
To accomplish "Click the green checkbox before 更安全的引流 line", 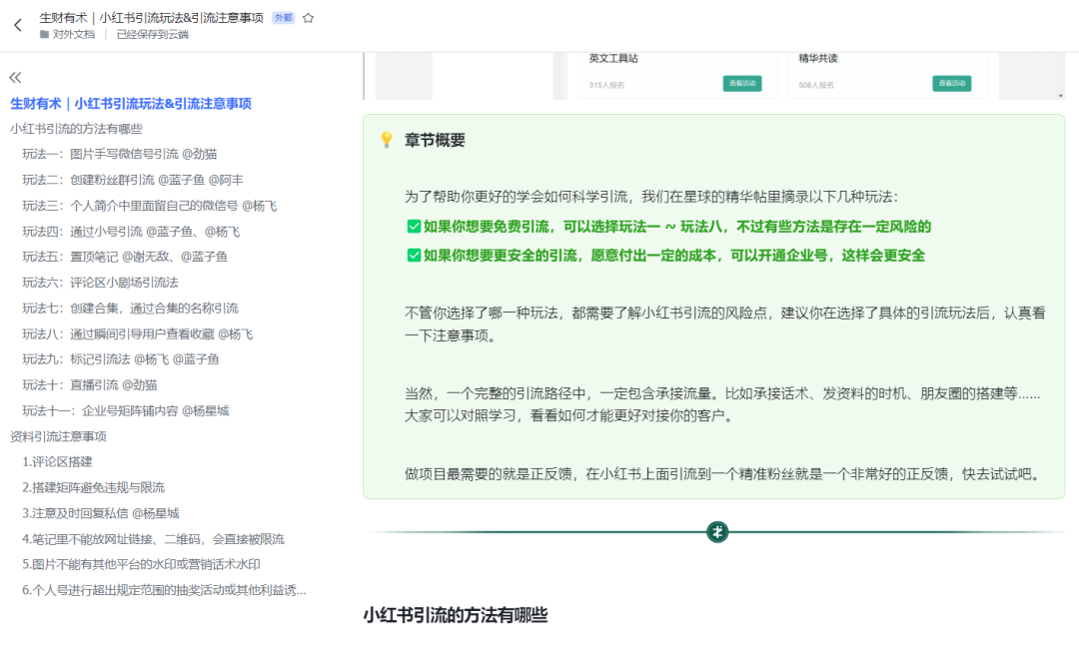I will (414, 256).
